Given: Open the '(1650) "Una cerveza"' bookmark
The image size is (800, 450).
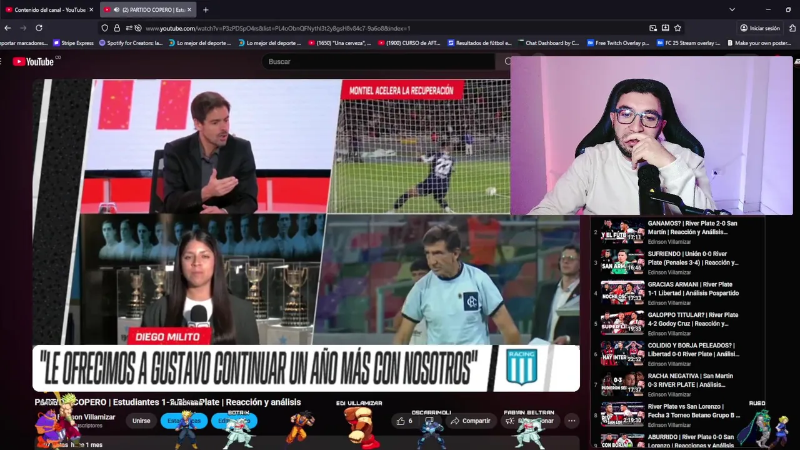Looking at the screenshot, I should (339, 43).
